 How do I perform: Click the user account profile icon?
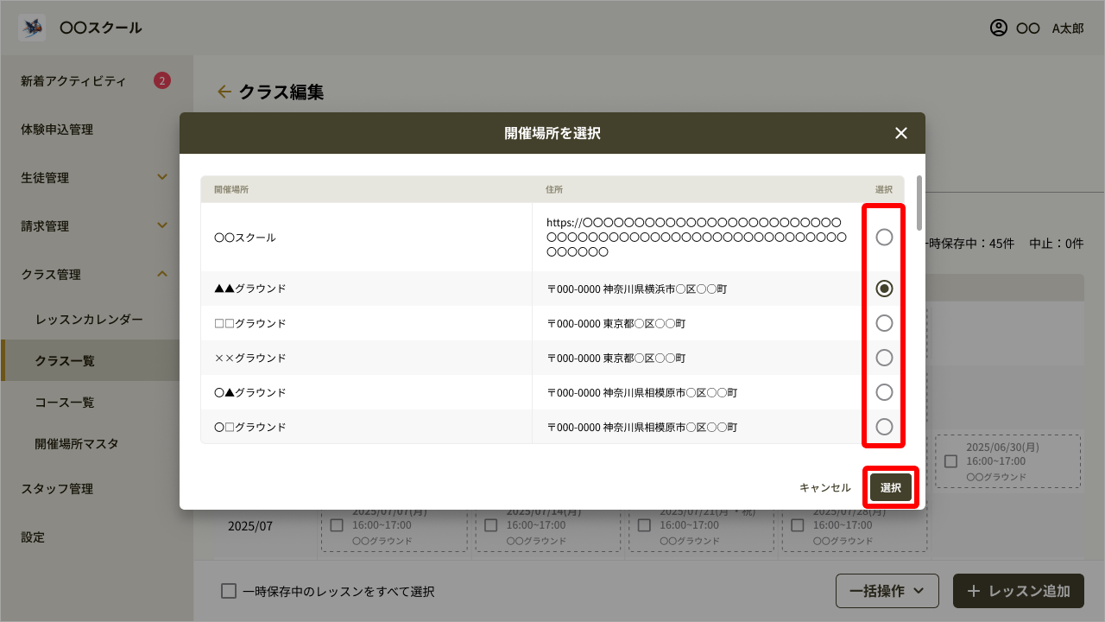point(999,28)
